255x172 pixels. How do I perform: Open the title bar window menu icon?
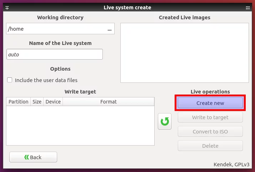[7, 7]
